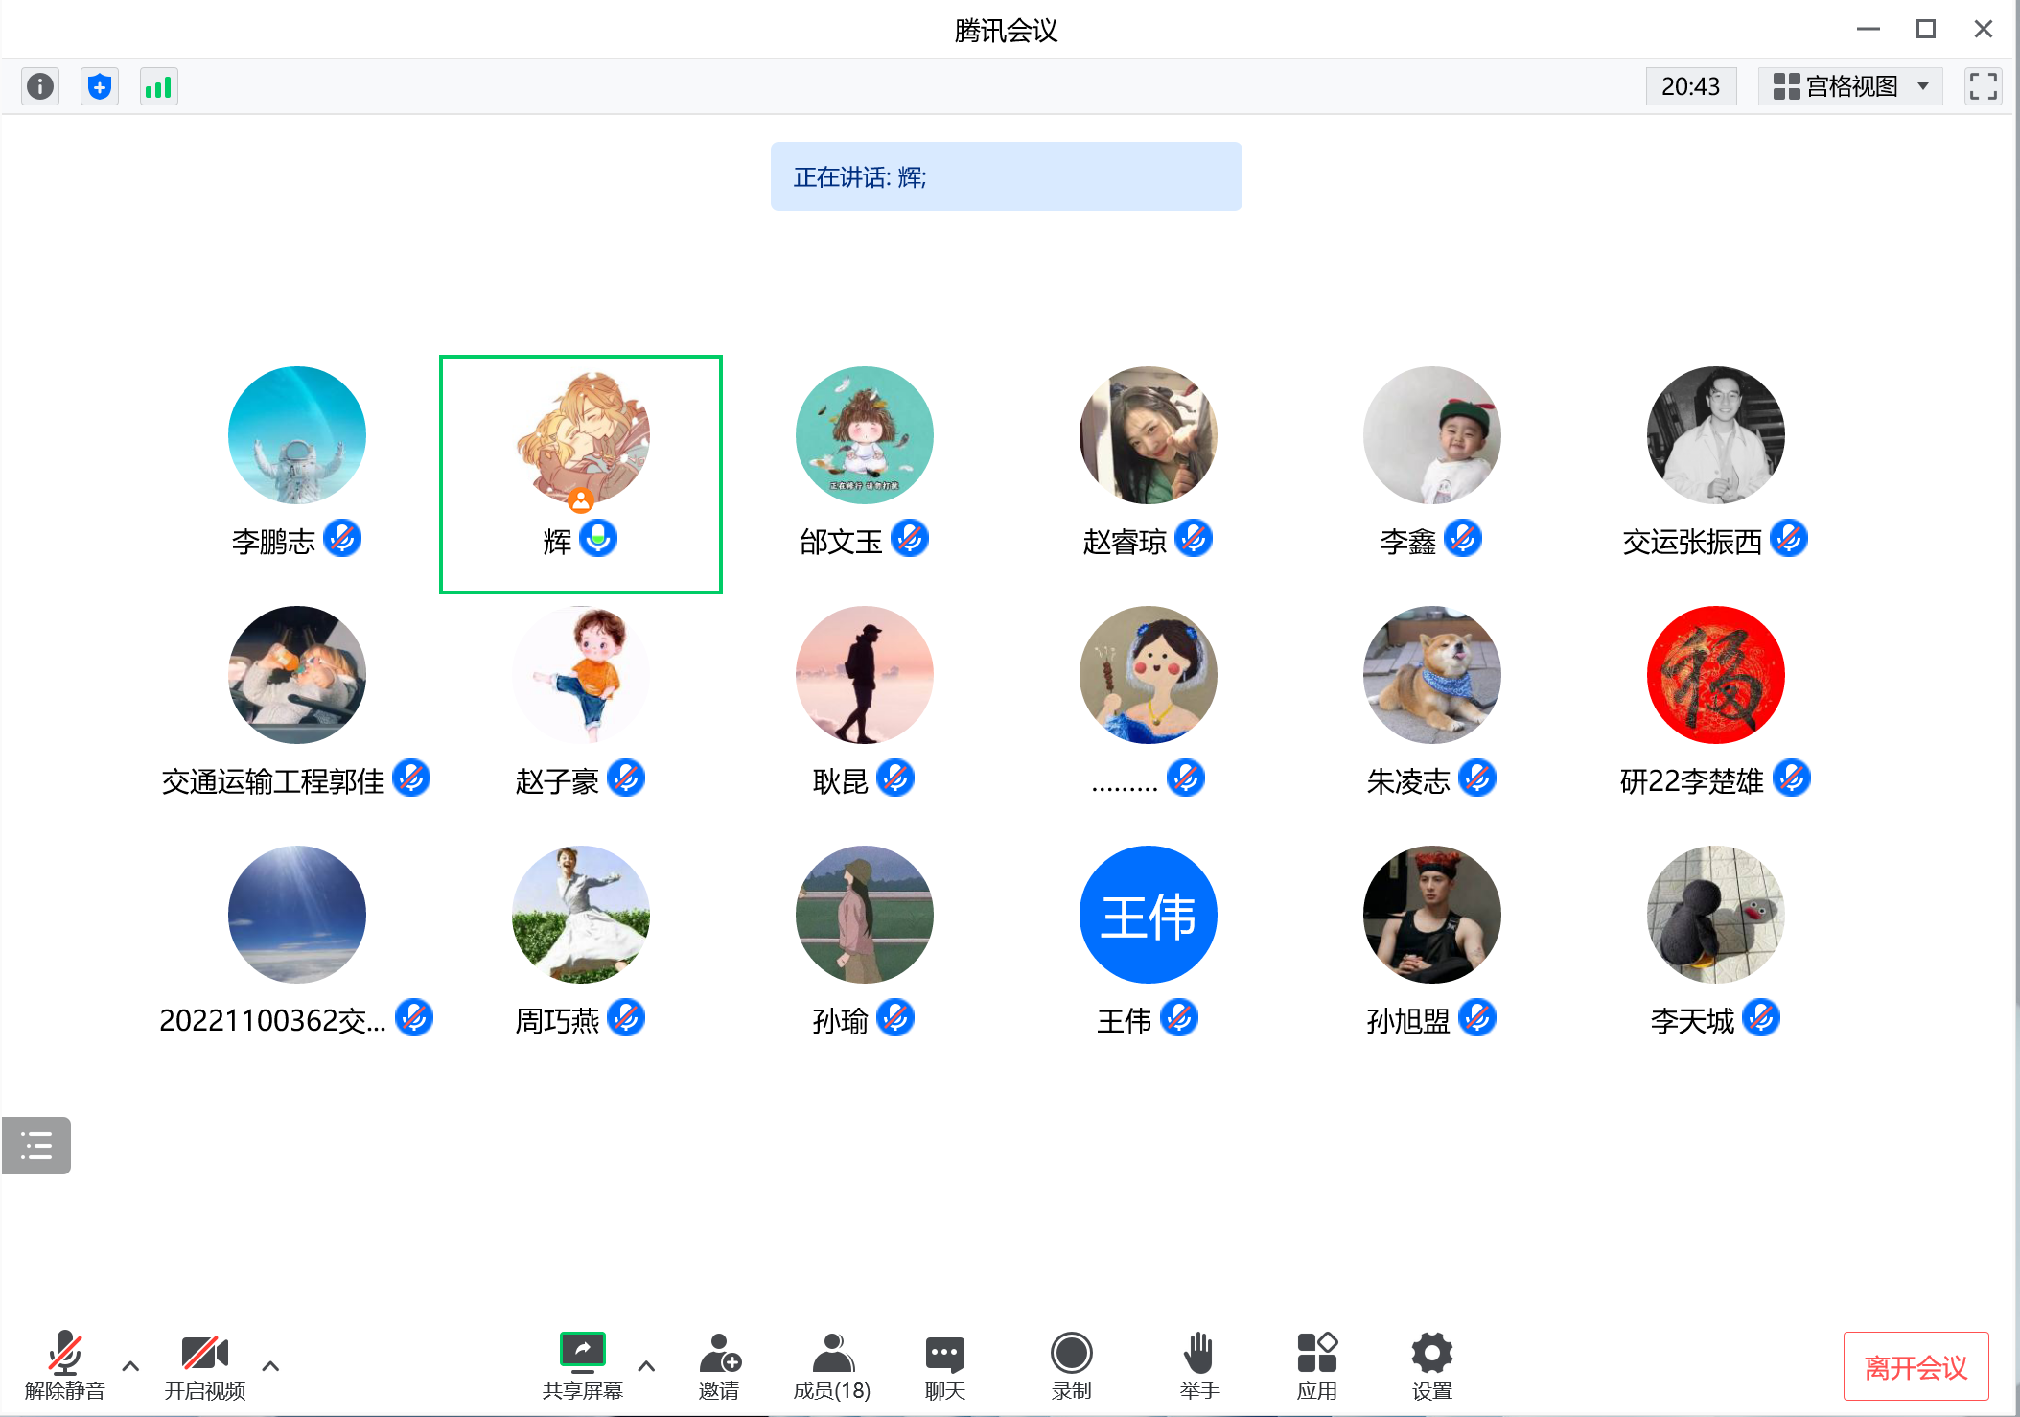Open meeting info icon
This screenshot has height=1417, width=2020.
pos(40,87)
